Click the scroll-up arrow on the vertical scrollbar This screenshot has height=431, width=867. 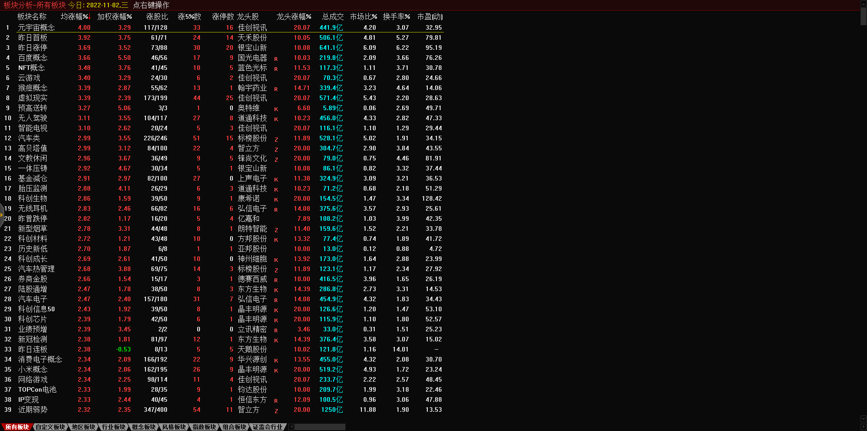tap(863, 3)
